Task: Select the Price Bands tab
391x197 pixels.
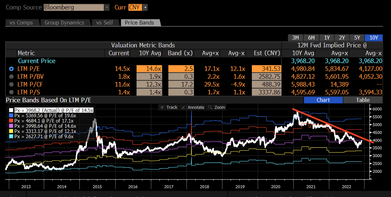Action: coord(139,22)
